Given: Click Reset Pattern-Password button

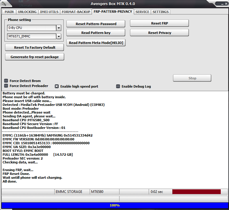Looking at the screenshot, I should tap(96, 24).
